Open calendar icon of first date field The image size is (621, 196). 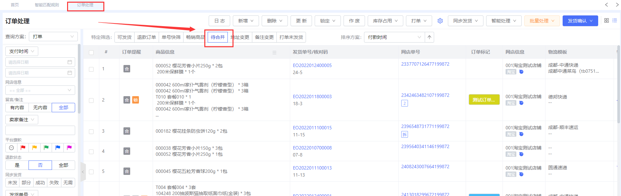[70, 62]
